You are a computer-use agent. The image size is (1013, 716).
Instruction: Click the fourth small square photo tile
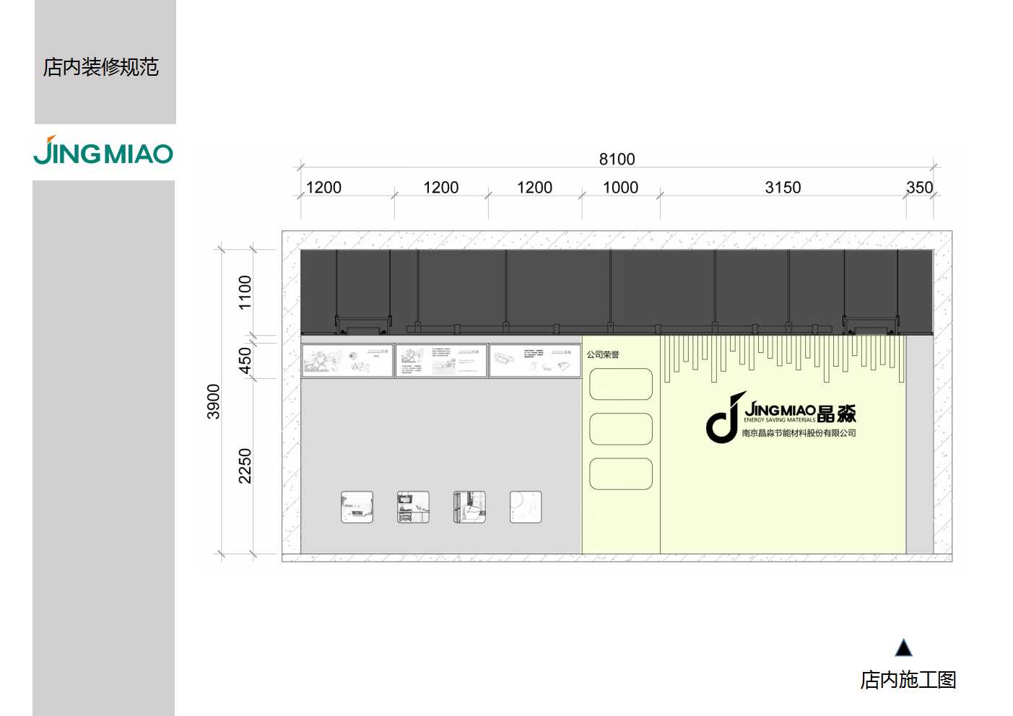(x=526, y=507)
